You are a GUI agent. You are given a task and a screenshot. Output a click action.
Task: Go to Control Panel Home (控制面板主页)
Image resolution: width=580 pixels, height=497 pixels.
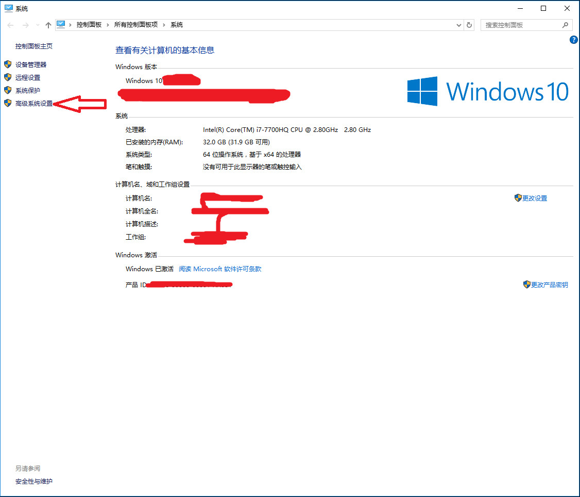(33, 46)
